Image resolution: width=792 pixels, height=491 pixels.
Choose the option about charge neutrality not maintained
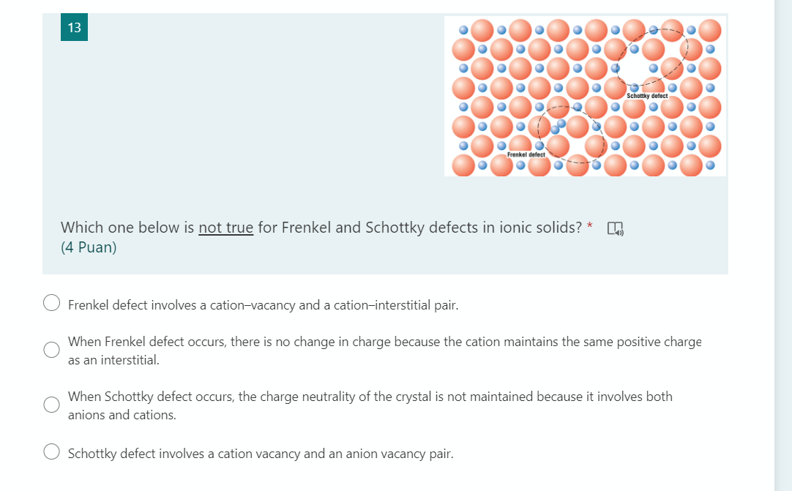pos(51,404)
